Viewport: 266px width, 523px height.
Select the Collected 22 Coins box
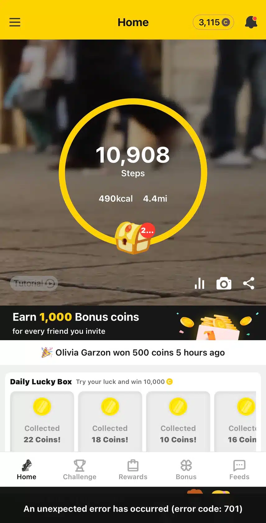pyautogui.click(x=42, y=421)
